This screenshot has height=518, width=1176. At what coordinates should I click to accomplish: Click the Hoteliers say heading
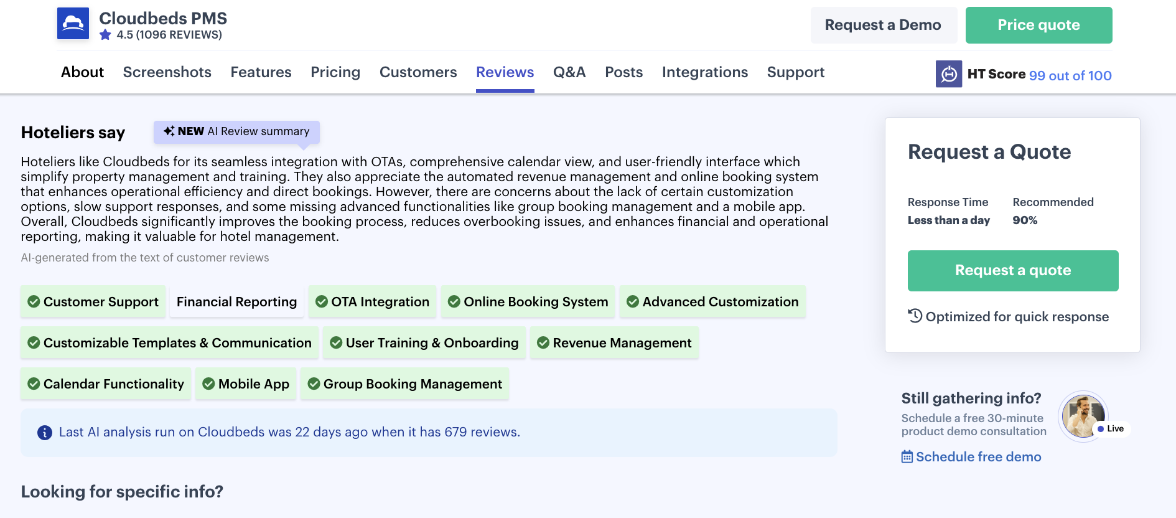pos(73,133)
